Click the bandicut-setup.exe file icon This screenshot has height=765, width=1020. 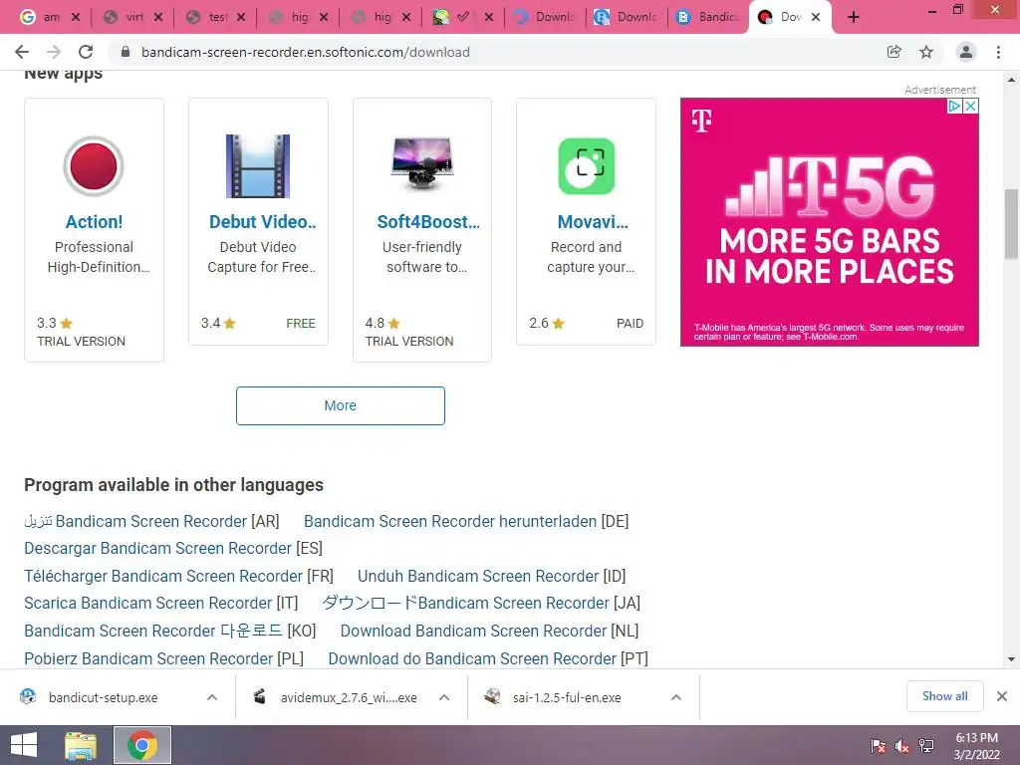tap(28, 696)
